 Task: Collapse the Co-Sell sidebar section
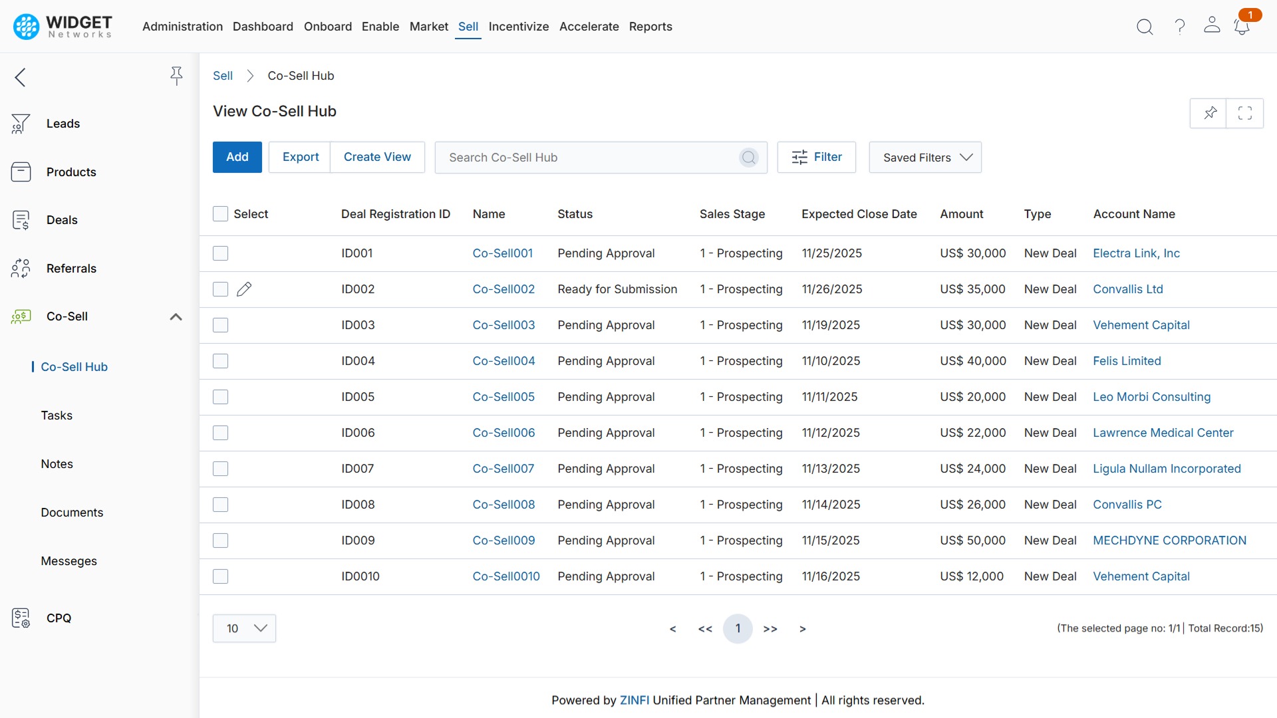coord(176,316)
